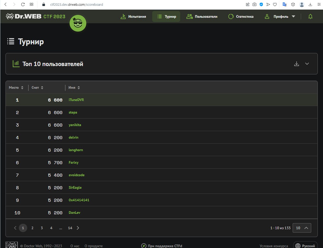Screen dimensions: 323x248
Task: Go back in browser history
Action: 5,4
